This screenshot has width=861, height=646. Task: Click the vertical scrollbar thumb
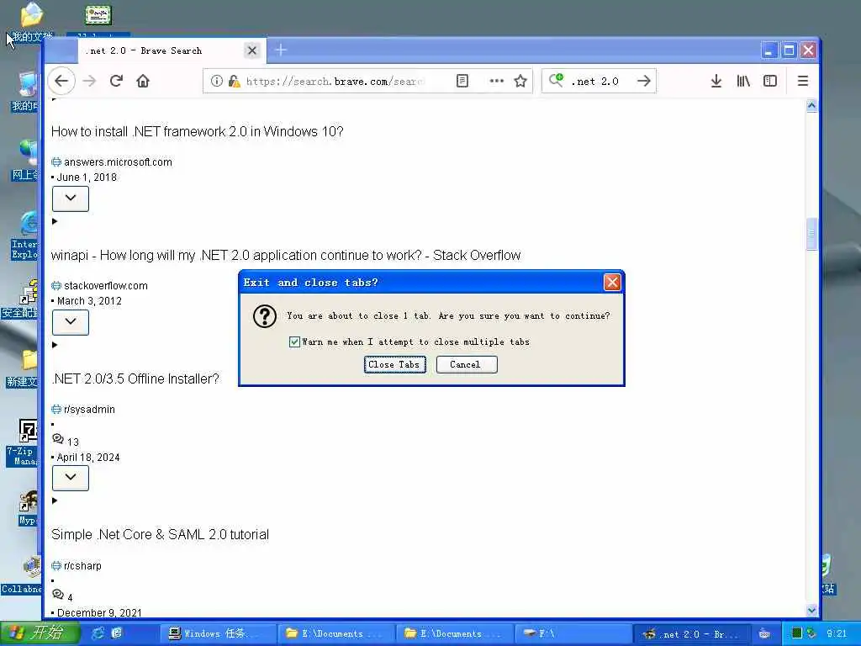click(x=811, y=234)
